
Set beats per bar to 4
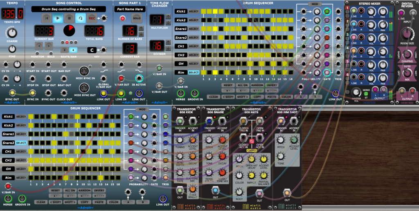pyautogui.click(x=73, y=50)
